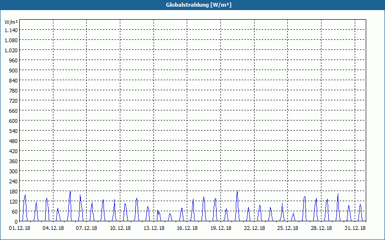
Task: Click the 31.12.18 date label
Action: [355, 228]
